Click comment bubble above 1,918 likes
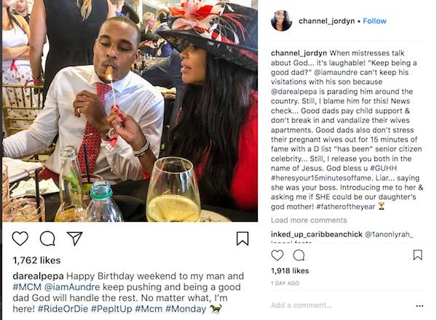The width and height of the screenshot is (437, 320). [x=299, y=255]
